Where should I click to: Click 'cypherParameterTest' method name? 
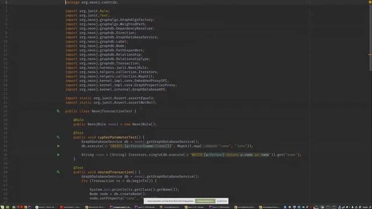117,137
